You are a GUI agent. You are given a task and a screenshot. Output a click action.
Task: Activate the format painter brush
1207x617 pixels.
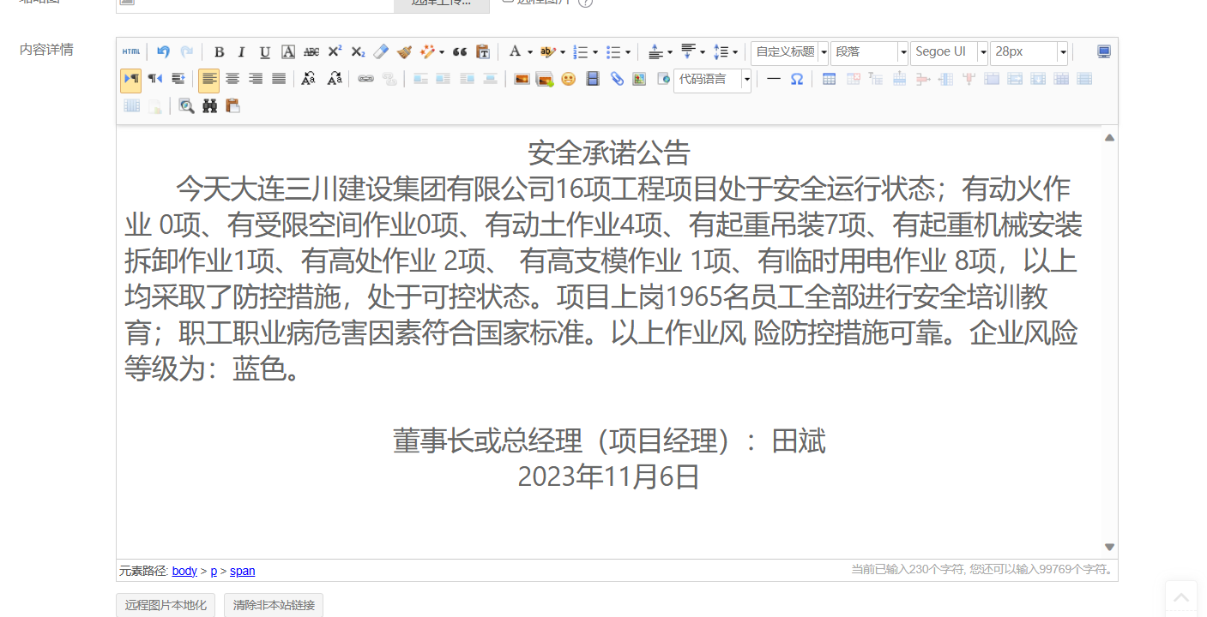point(404,52)
